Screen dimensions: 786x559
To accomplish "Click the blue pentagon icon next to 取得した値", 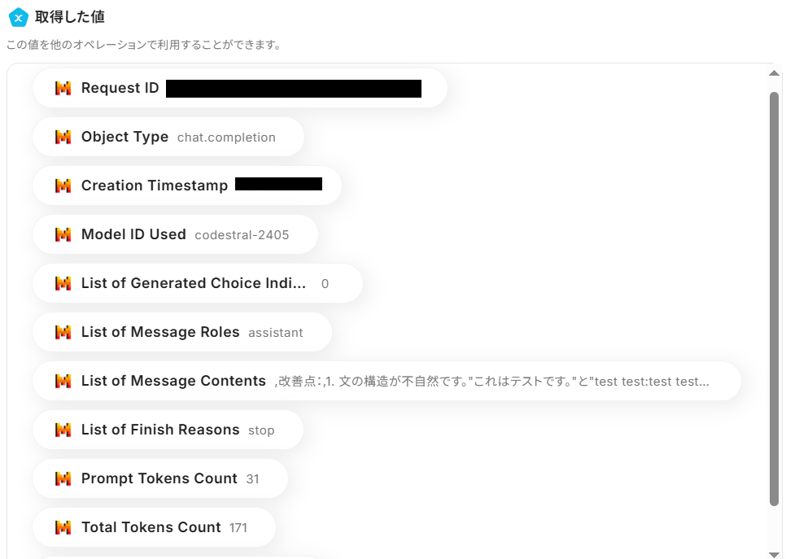I will click(18, 17).
